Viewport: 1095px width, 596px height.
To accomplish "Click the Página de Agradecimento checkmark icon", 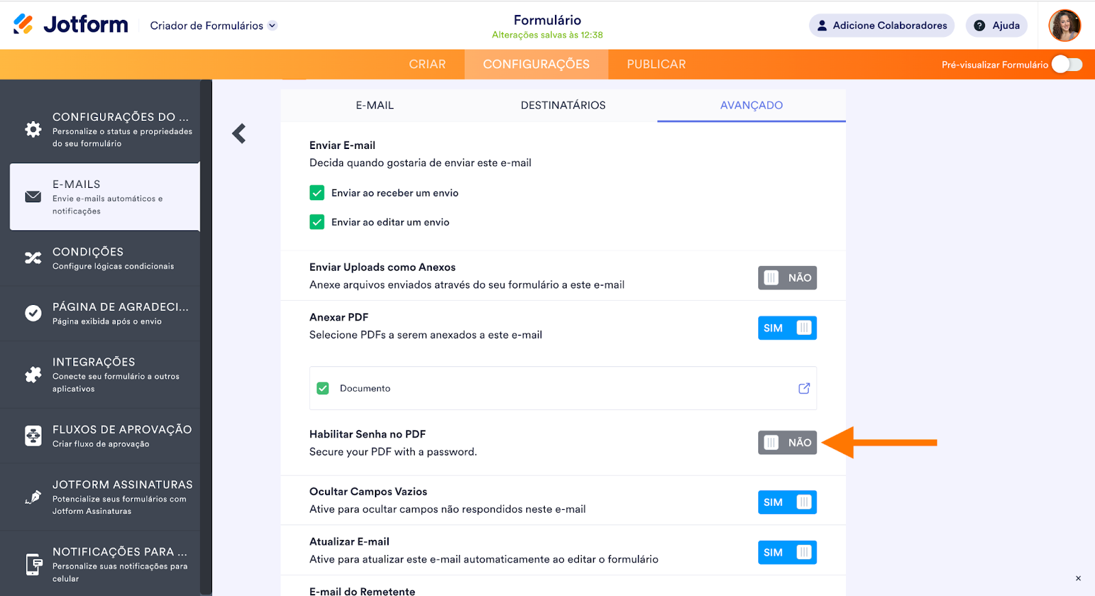I will 33,313.
